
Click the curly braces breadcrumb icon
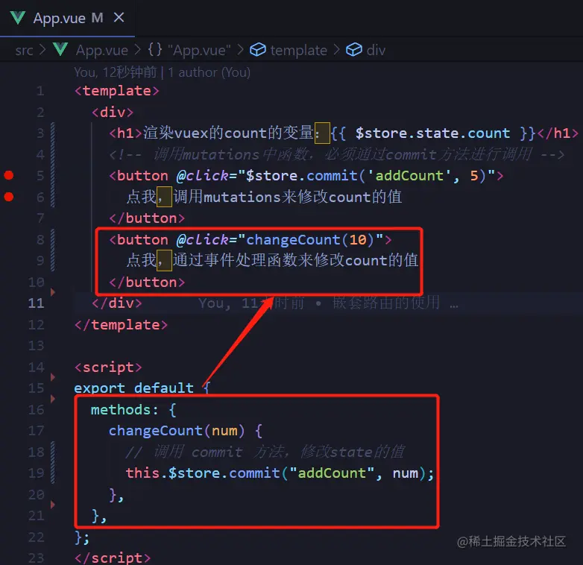[155, 49]
